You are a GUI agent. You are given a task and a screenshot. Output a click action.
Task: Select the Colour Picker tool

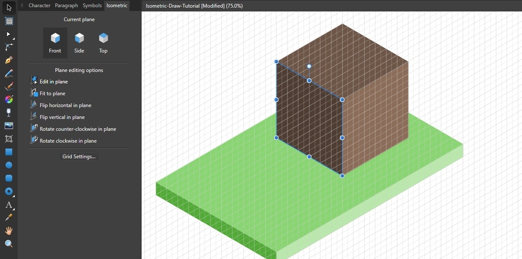coord(8,217)
